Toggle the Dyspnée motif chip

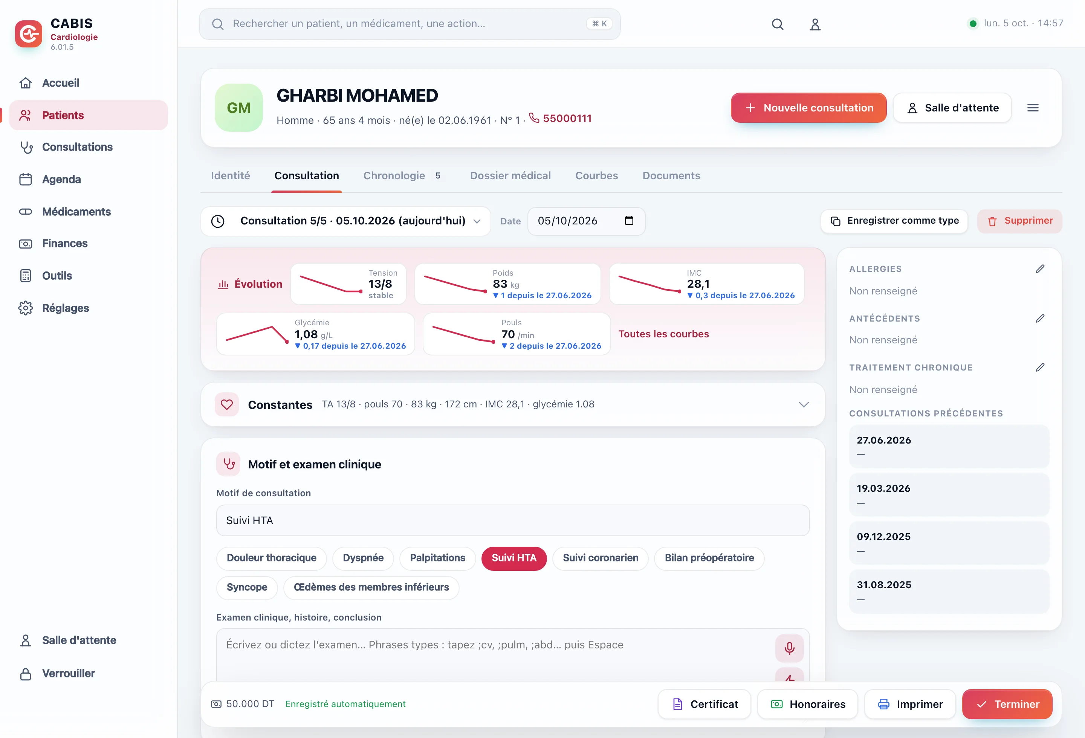[x=363, y=558]
